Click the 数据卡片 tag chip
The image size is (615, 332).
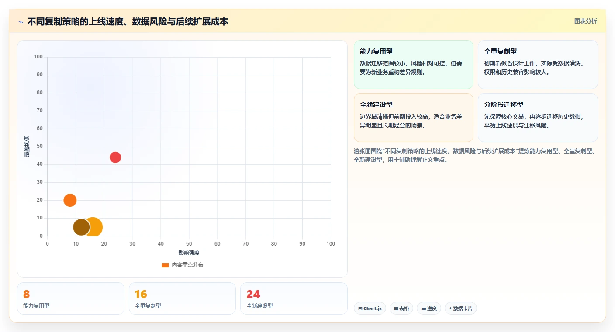460,308
